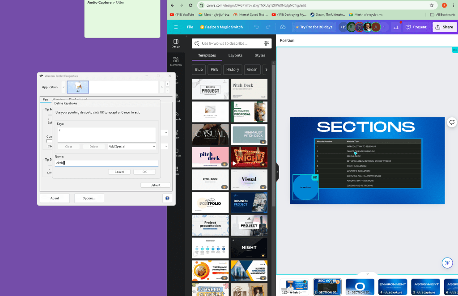Screen dimensions: 458x296
Task: Click Delete button under Keys field
Action: point(94,147)
